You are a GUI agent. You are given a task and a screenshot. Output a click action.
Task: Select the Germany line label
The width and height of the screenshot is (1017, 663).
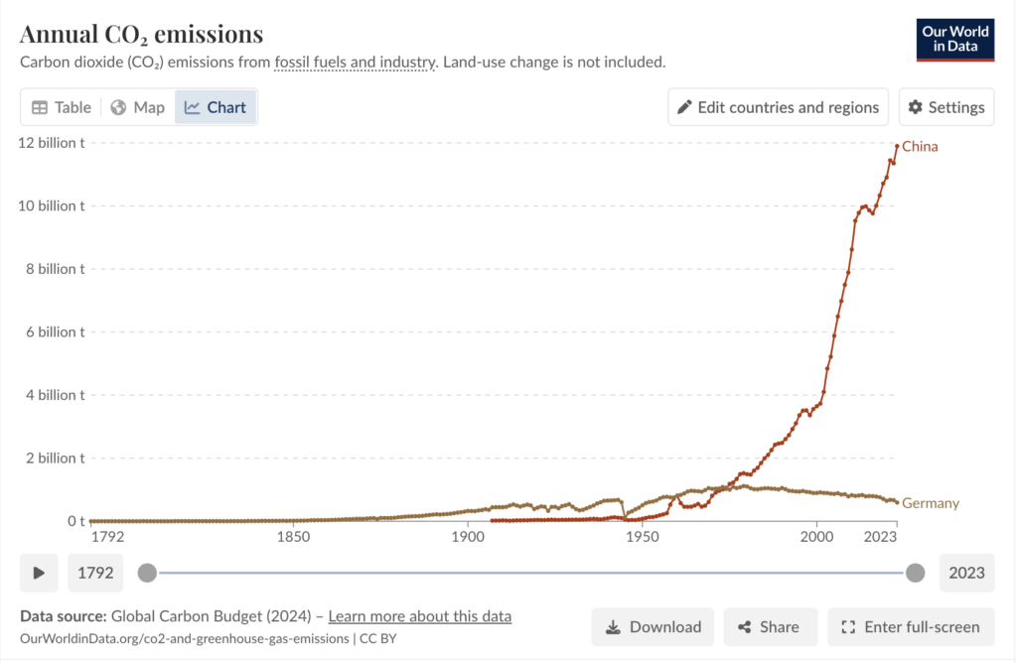click(931, 503)
